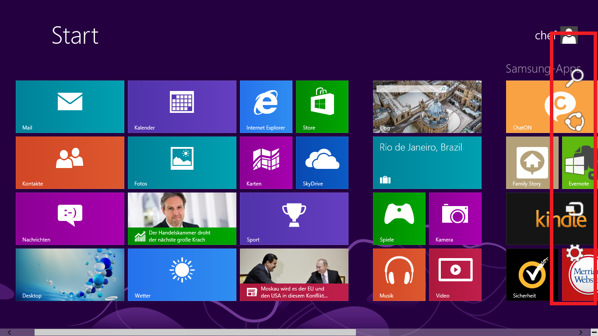The image size is (598, 336).
Task: Click the Search charm magnifier icon
Action: [x=575, y=77]
